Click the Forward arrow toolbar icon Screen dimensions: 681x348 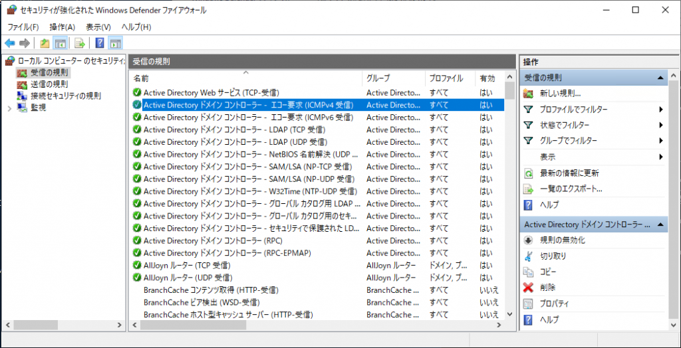[25, 43]
